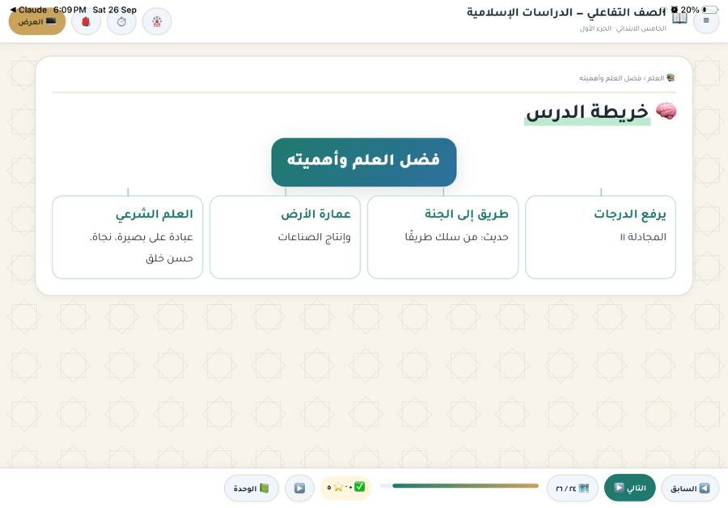
Task: Select the central node فضل العلم وأهميته
Action: pyautogui.click(x=363, y=162)
